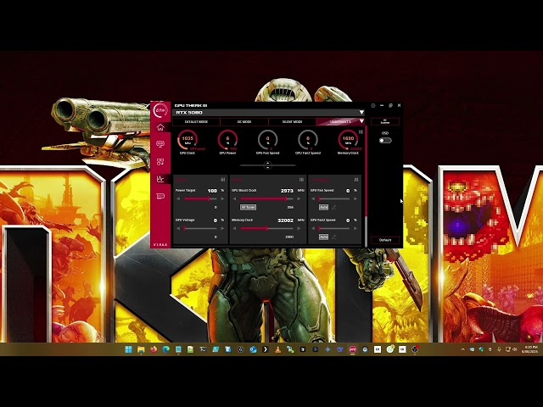The height and width of the screenshot is (407, 543).
Task: Increase GPU Fan Speed with right arrow
Action: coord(355,199)
